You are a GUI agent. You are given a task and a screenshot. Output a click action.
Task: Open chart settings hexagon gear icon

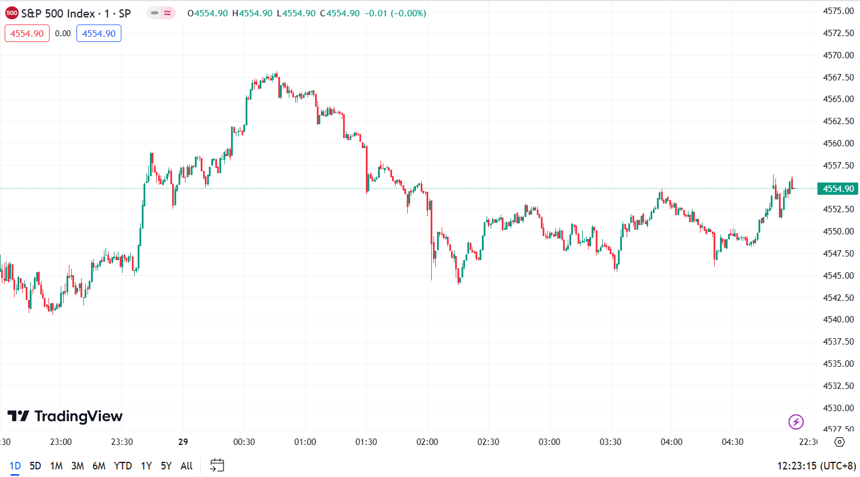click(x=840, y=442)
